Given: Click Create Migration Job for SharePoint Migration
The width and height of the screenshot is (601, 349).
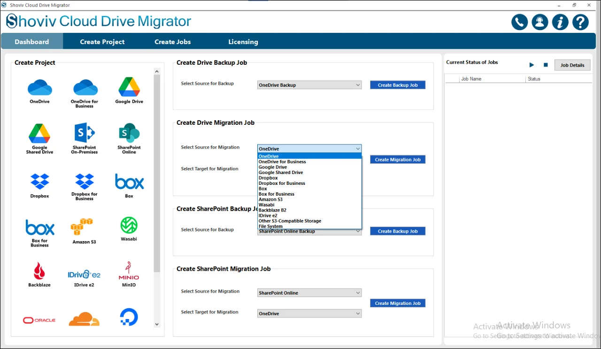Looking at the screenshot, I should [398, 303].
